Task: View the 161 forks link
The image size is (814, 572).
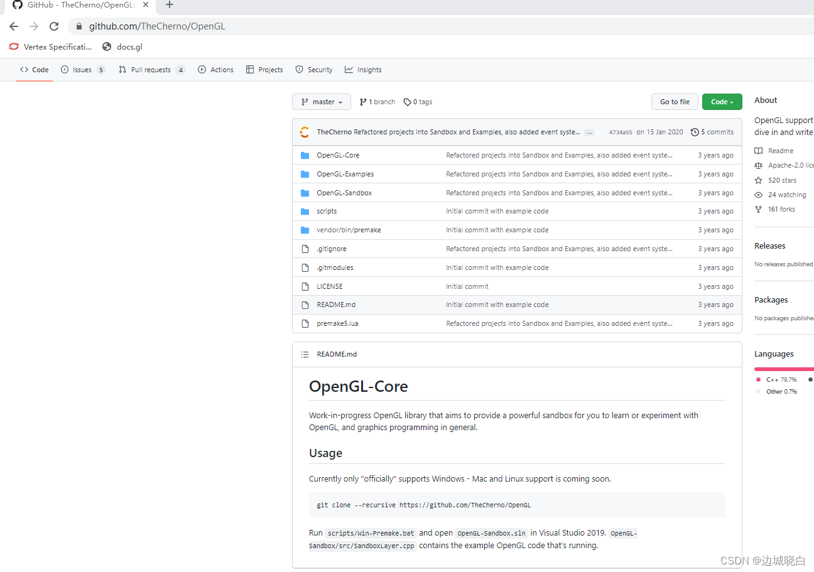Action: point(775,209)
